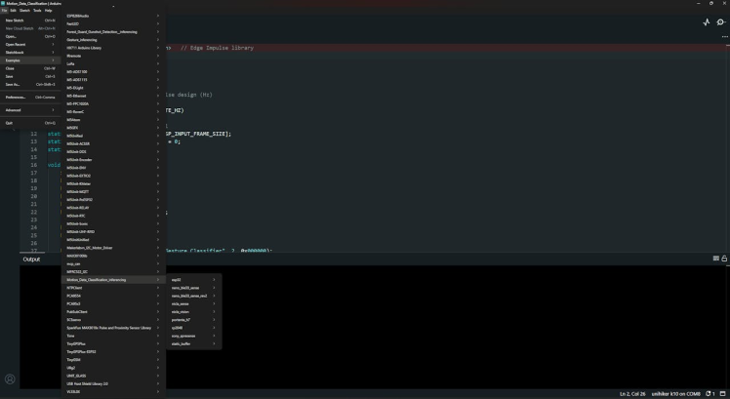Open the Help menu
The width and height of the screenshot is (730, 399).
coord(49,10)
